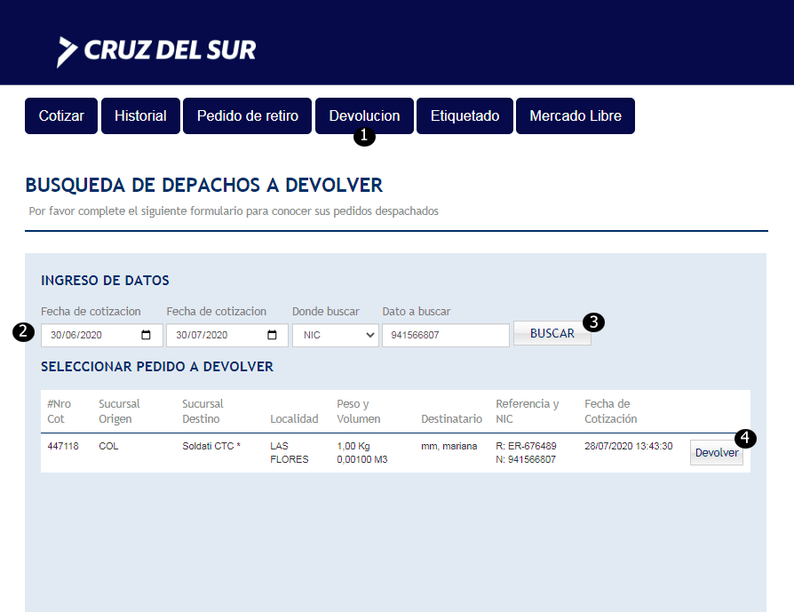Click the black step marker numbered 3
The width and height of the screenshot is (794, 612).
pos(594,322)
